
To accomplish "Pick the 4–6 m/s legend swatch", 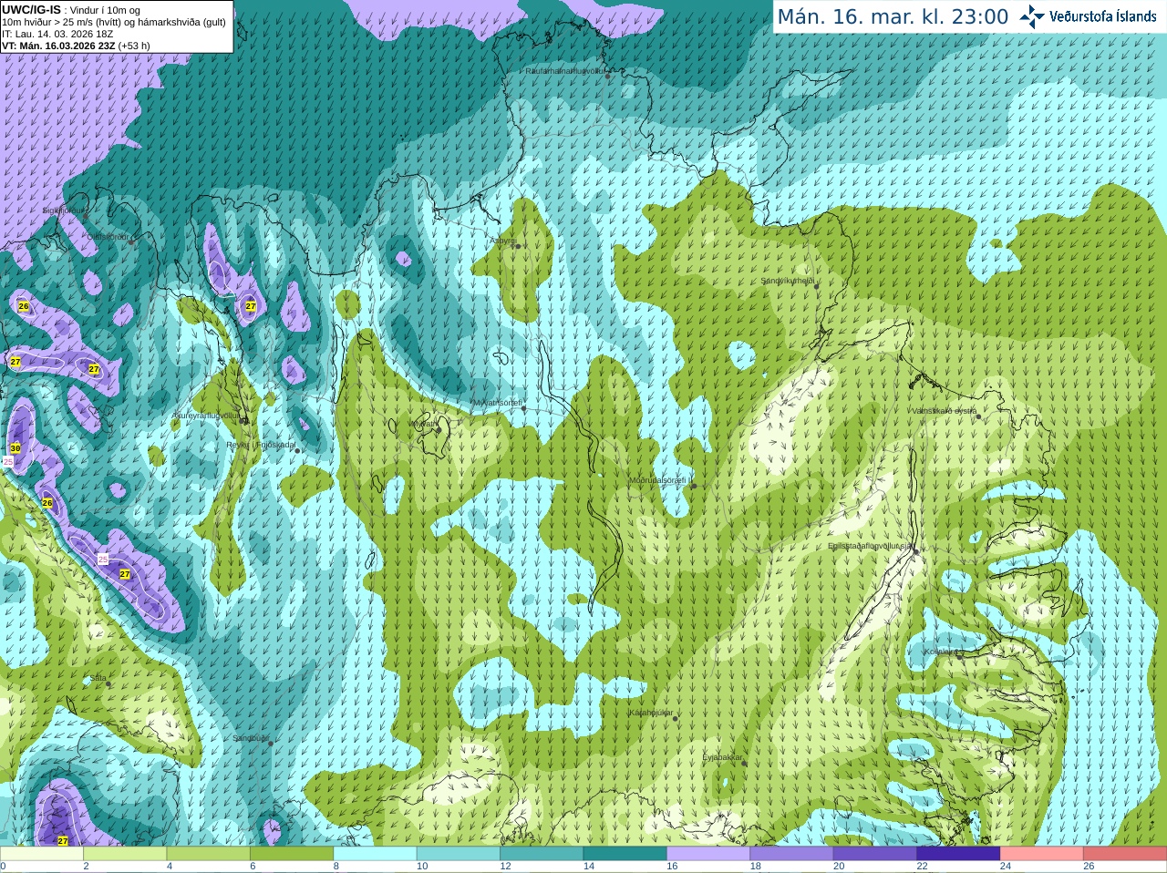I will pyautogui.click(x=209, y=854).
